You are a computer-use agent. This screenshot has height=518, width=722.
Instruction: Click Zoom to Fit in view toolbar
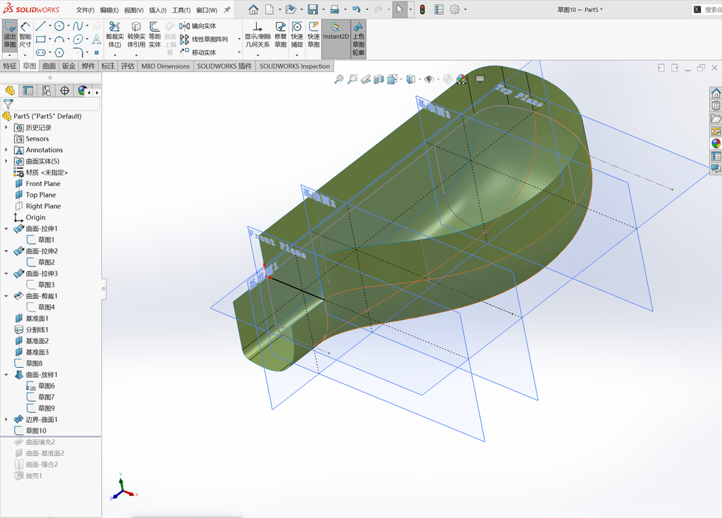339,79
